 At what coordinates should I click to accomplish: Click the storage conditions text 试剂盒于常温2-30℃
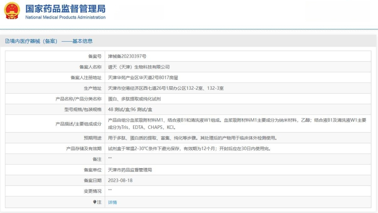(189, 148)
